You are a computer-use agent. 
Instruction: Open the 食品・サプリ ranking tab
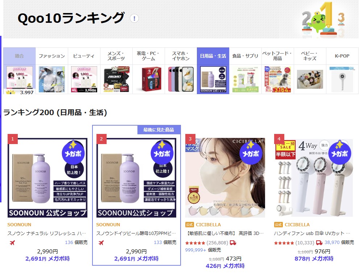245,56
